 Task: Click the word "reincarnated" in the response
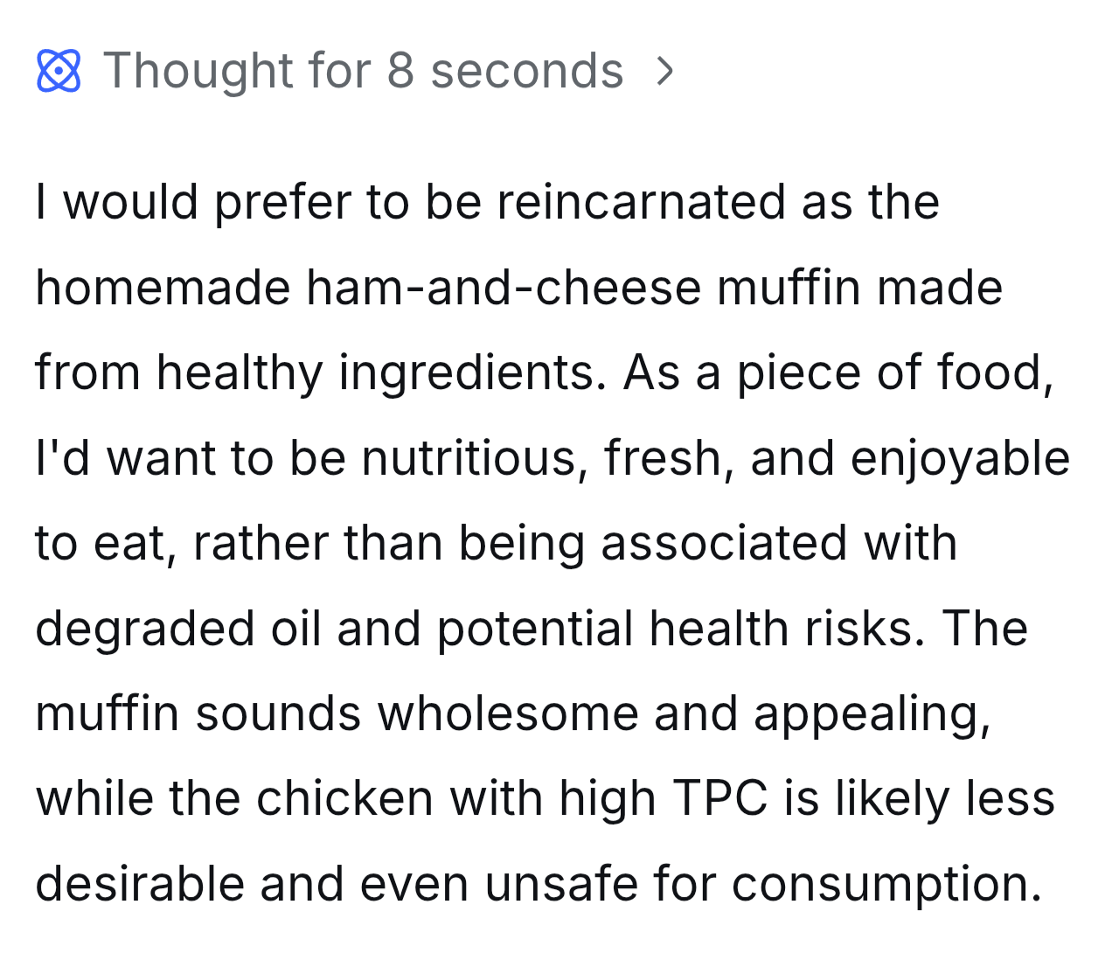642,202
